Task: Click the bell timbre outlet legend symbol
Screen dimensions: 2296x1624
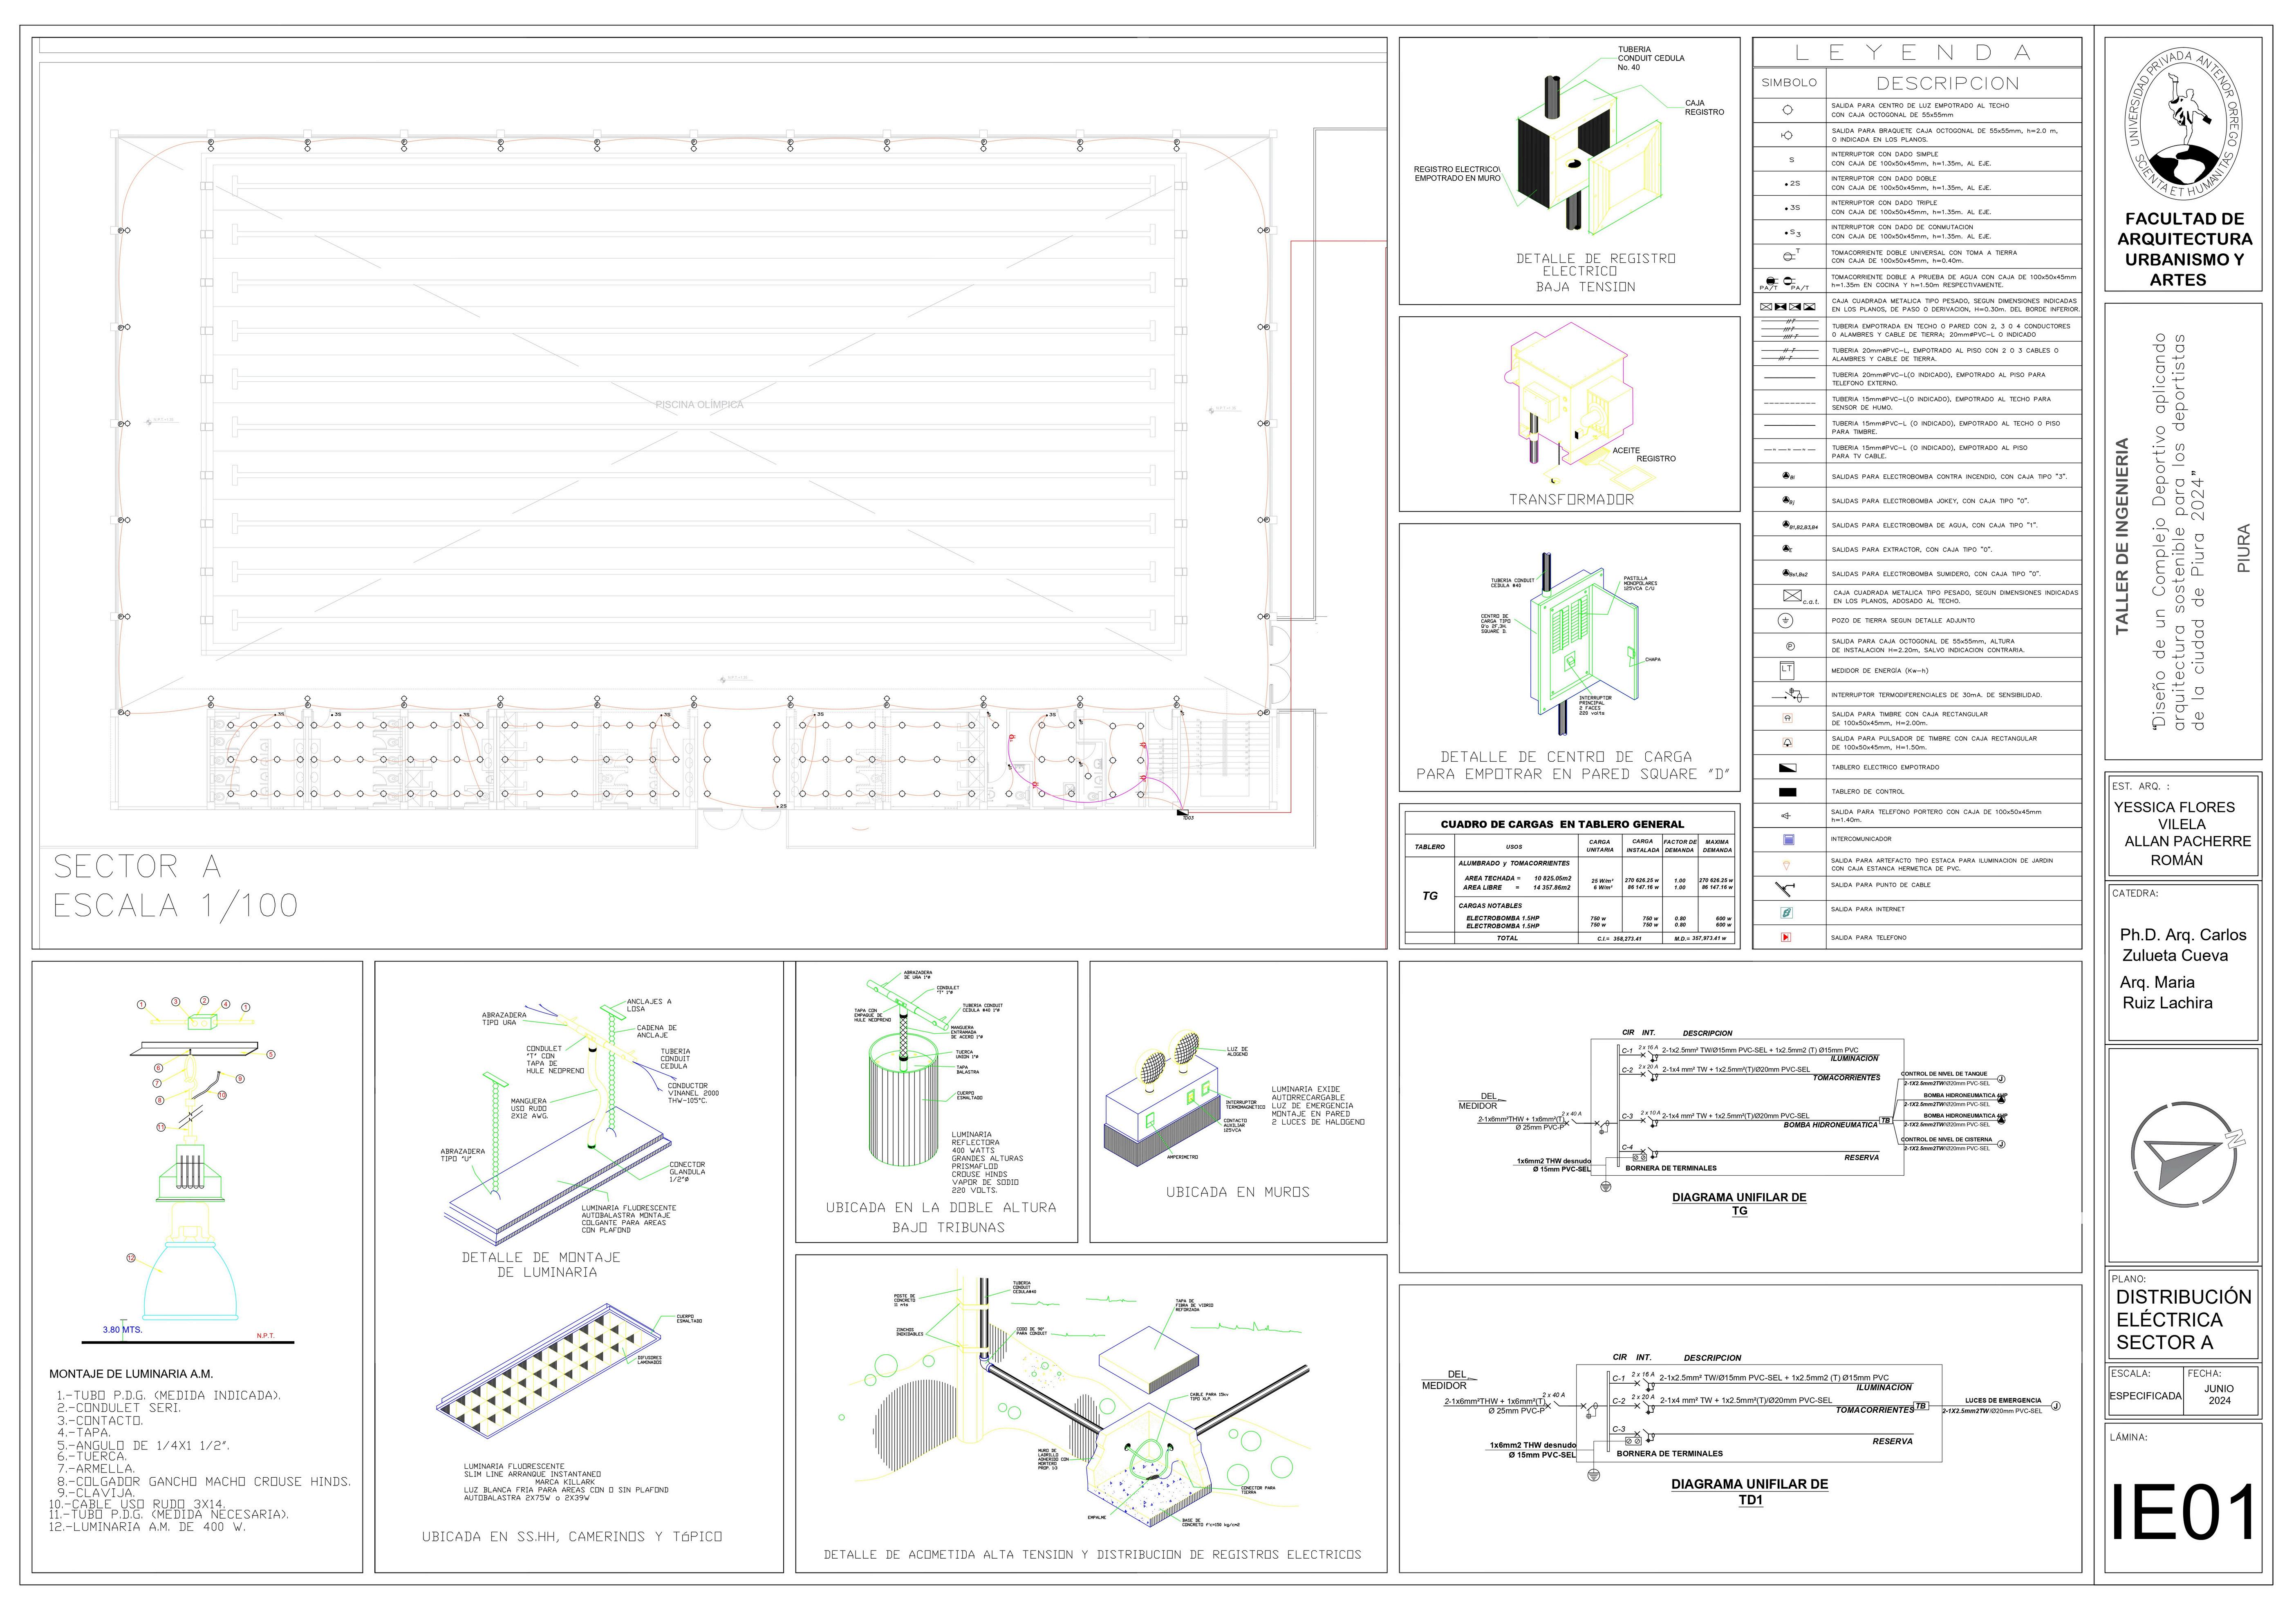Action: coord(1788,718)
